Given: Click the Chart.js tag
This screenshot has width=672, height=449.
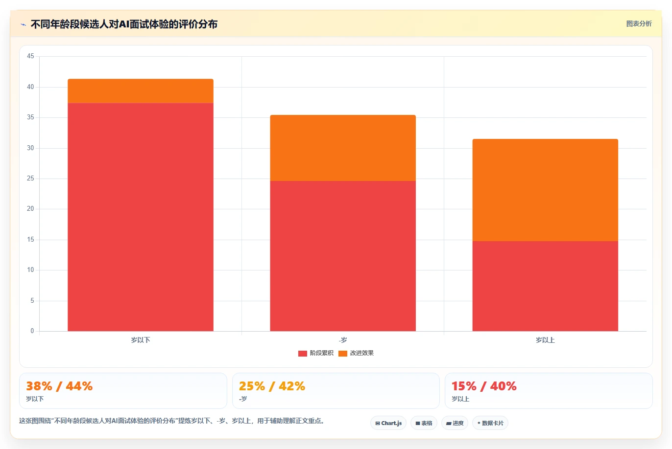Looking at the screenshot, I should click(x=388, y=423).
